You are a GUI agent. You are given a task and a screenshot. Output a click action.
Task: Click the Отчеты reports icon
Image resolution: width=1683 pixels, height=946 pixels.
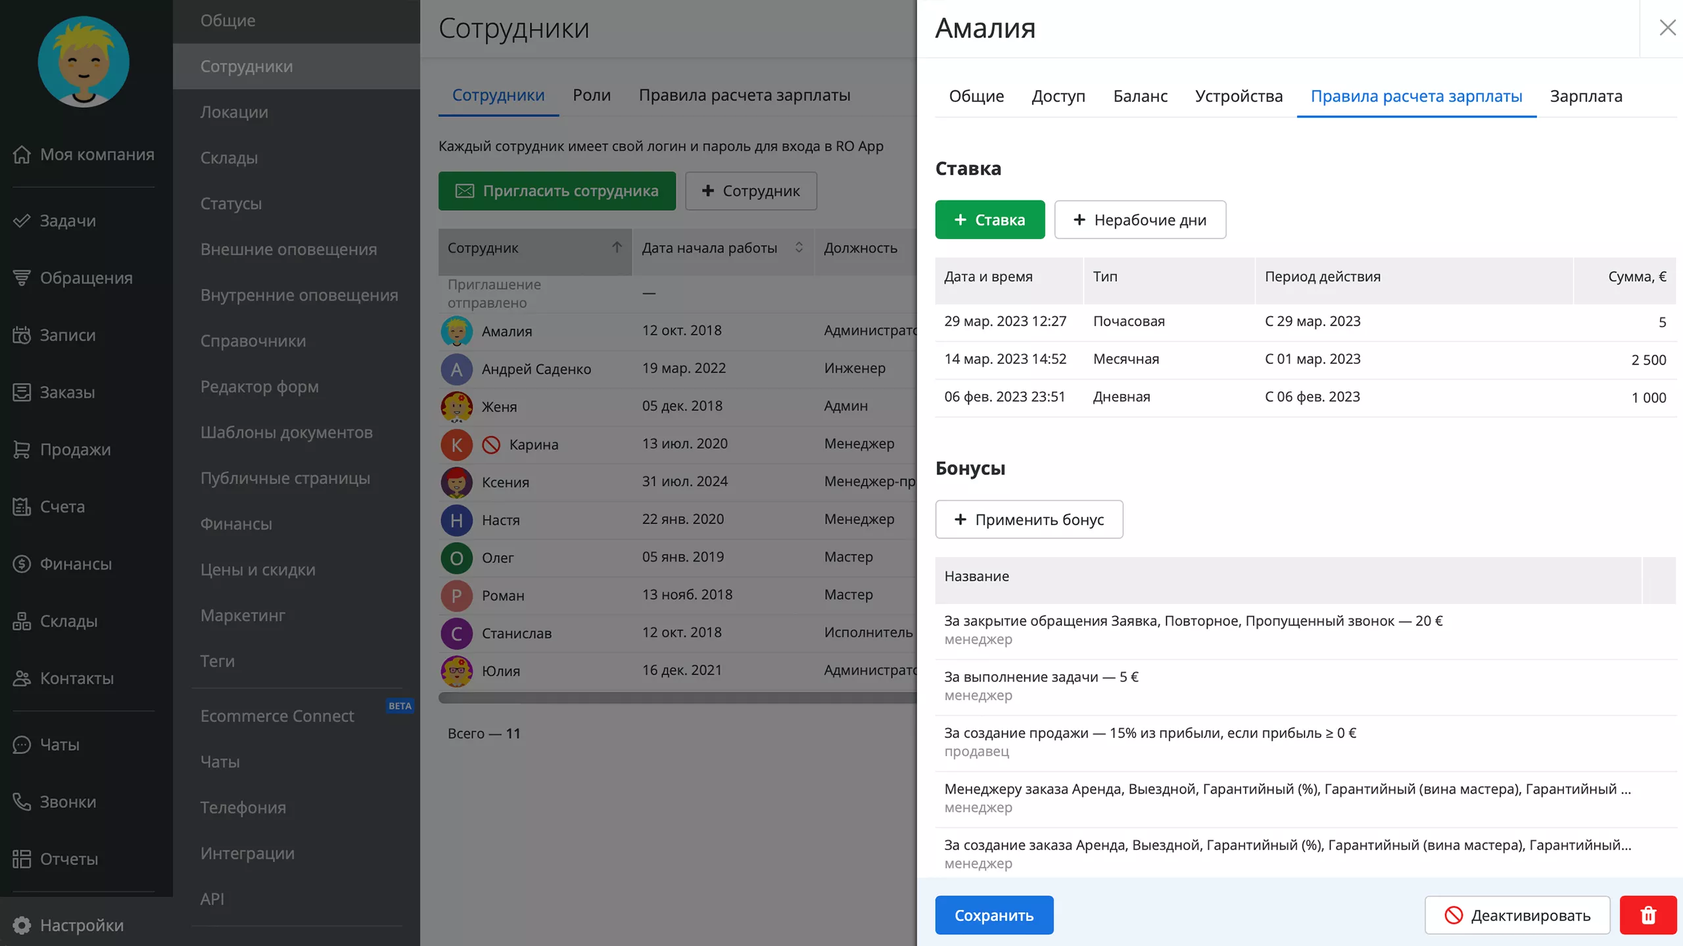coord(22,859)
